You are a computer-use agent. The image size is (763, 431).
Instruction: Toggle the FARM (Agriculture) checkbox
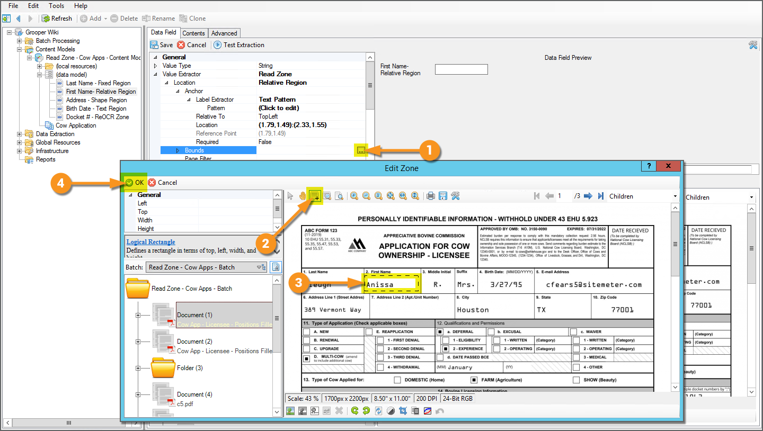click(474, 380)
